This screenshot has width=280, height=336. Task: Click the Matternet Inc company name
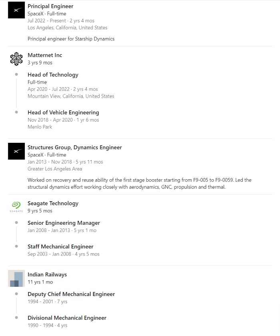[45, 55]
